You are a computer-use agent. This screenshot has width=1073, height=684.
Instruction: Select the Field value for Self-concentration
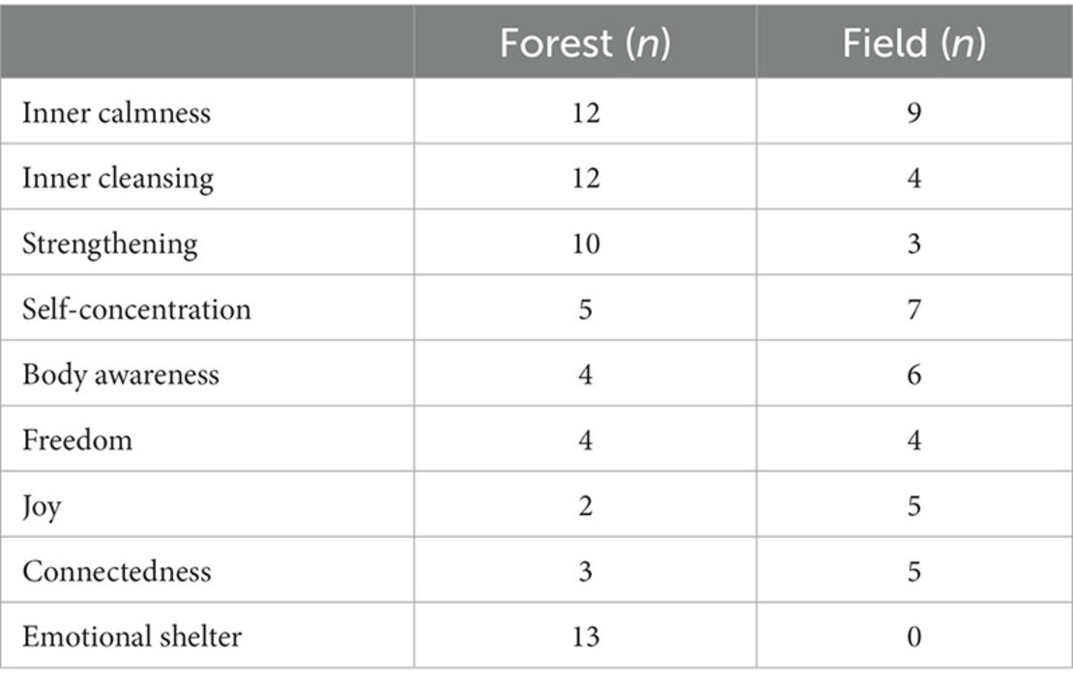[913, 309]
